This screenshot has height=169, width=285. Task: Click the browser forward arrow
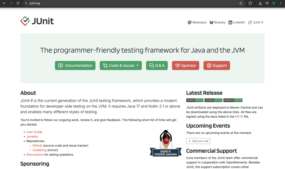click(x=11, y=3)
